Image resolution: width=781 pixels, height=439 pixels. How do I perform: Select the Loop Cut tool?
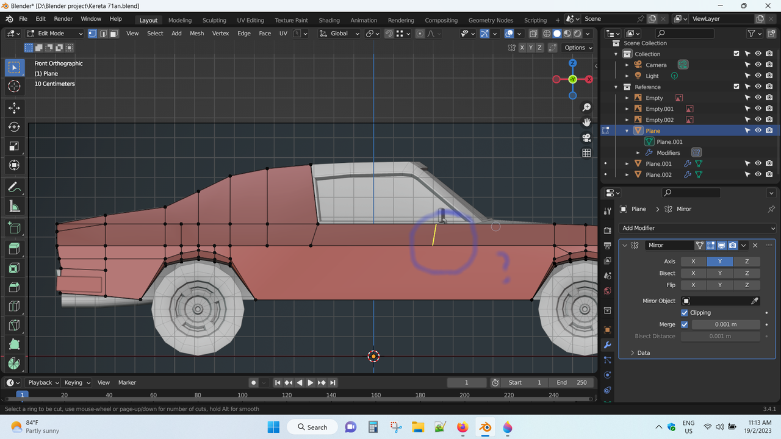click(15, 306)
